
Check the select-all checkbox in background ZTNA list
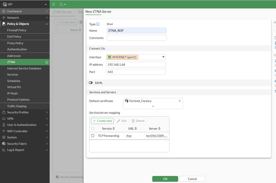[56, 30]
